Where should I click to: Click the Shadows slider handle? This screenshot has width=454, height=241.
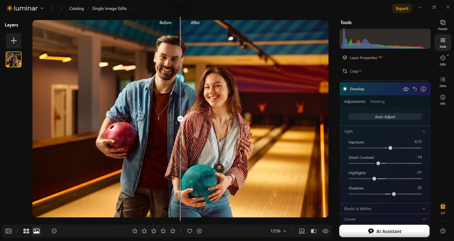pyautogui.click(x=394, y=194)
